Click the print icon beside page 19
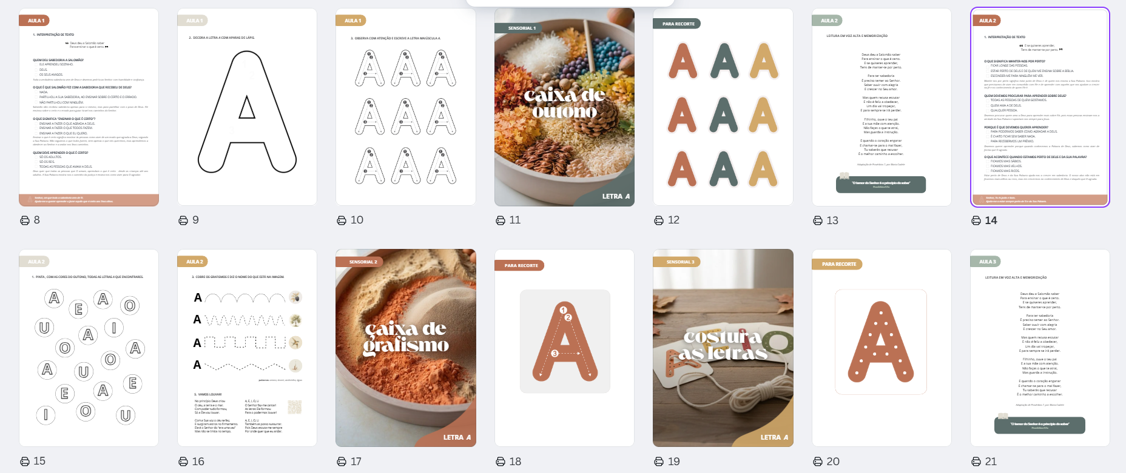Screen dimensions: 1126x473 point(659,461)
